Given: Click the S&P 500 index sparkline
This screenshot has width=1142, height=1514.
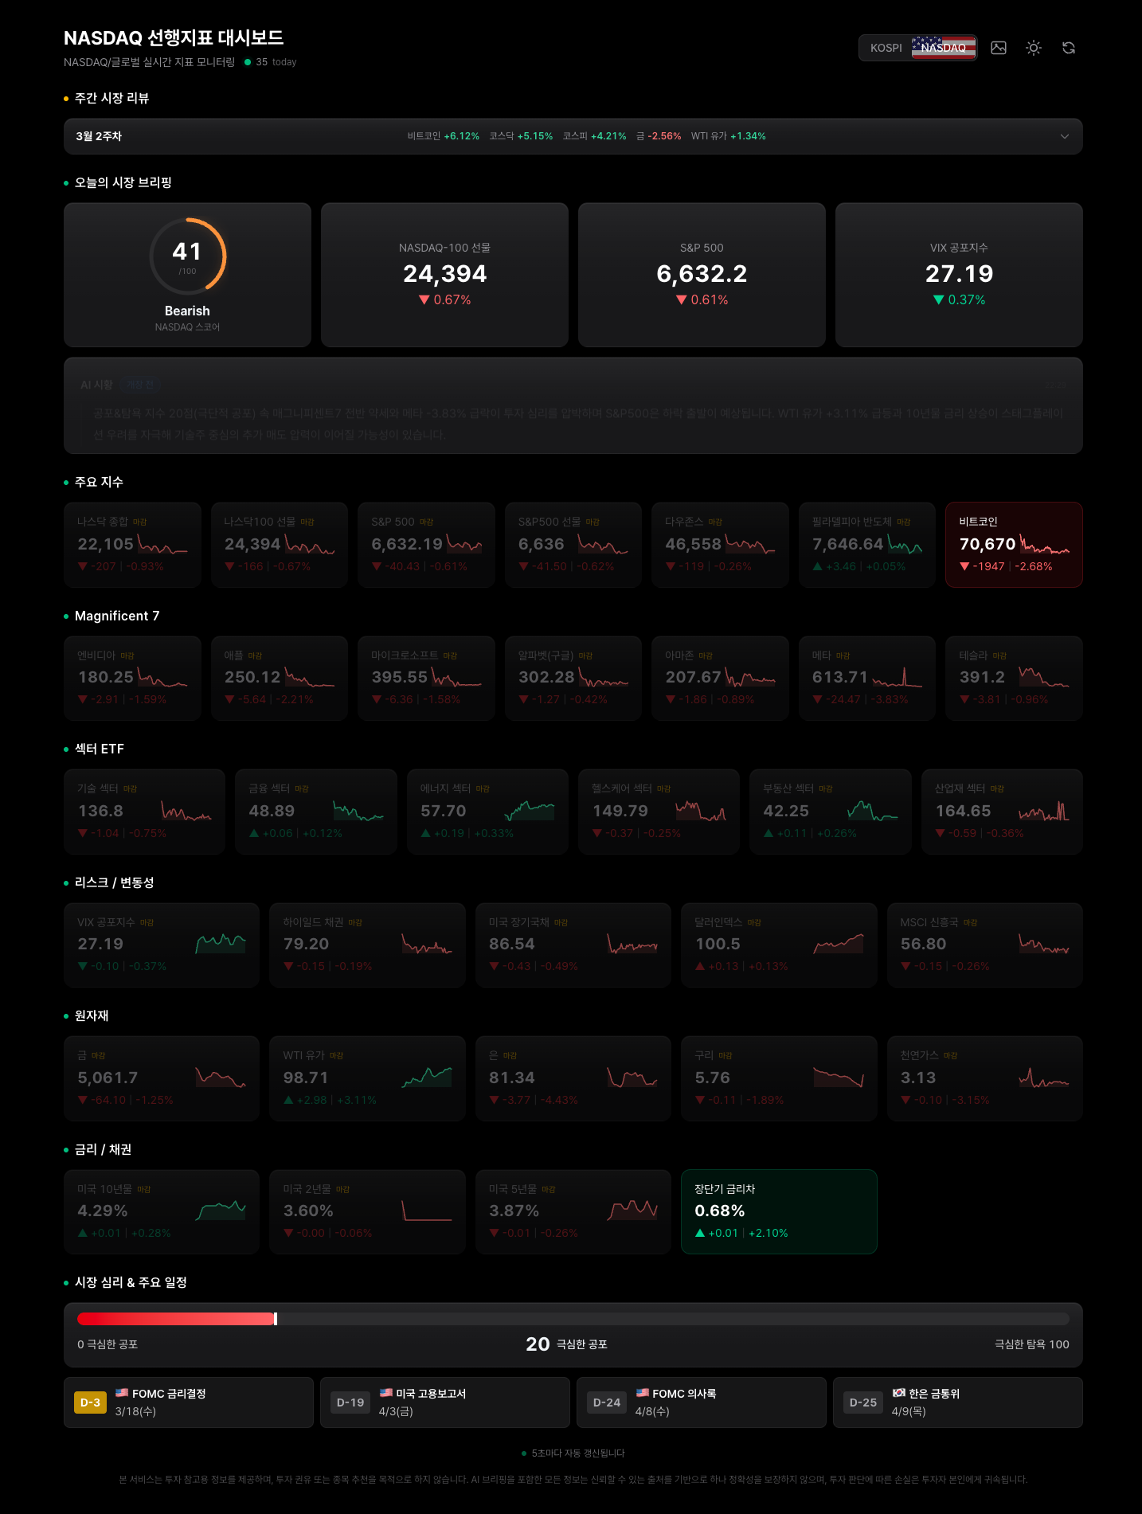Looking at the screenshot, I should [x=464, y=545].
